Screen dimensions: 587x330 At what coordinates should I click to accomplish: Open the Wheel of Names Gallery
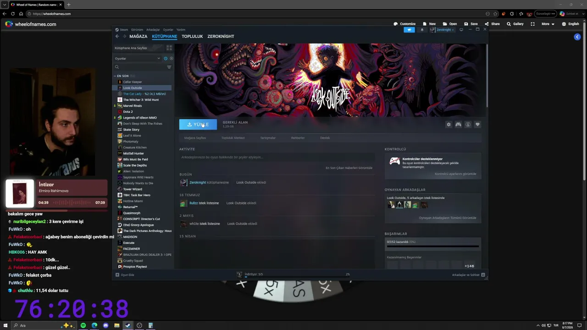[x=515, y=24]
